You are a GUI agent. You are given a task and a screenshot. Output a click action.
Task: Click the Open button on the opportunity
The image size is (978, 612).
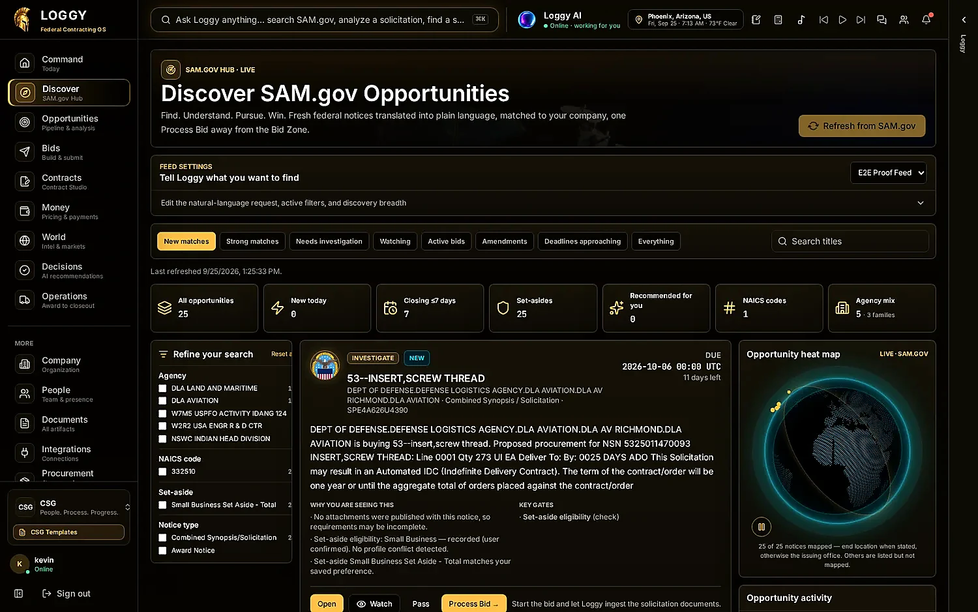(x=327, y=604)
